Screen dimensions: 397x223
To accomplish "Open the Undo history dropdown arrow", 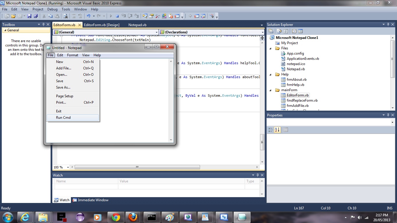I will tap(94, 16).
